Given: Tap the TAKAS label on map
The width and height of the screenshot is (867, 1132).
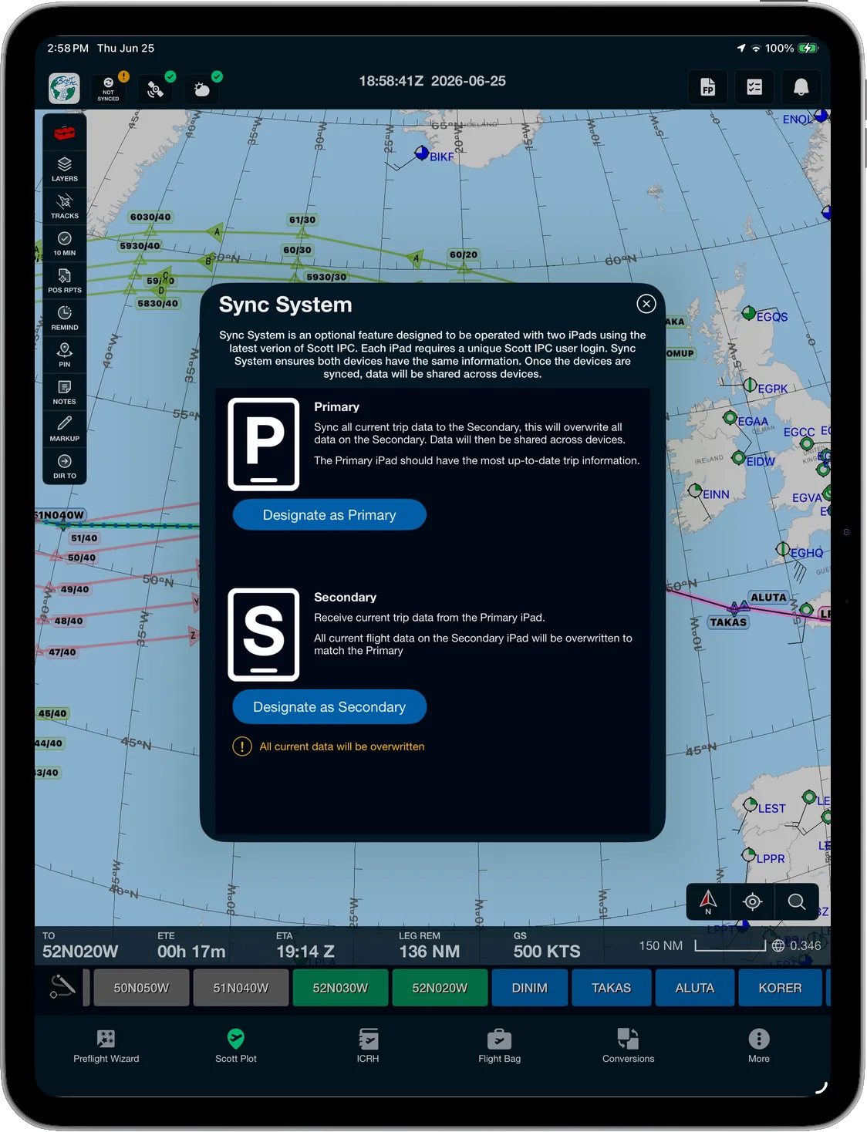Looking at the screenshot, I should 728,622.
